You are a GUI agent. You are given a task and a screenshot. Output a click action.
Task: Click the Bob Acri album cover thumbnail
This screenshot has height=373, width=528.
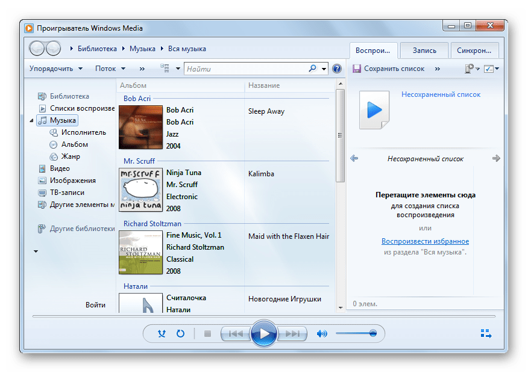click(x=141, y=127)
